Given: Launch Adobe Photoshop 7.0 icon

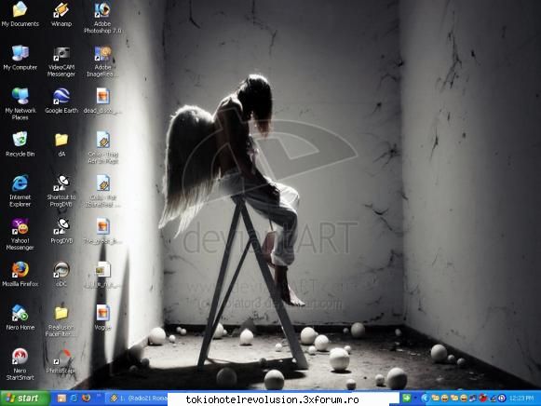Looking at the screenshot, I should [102, 18].
